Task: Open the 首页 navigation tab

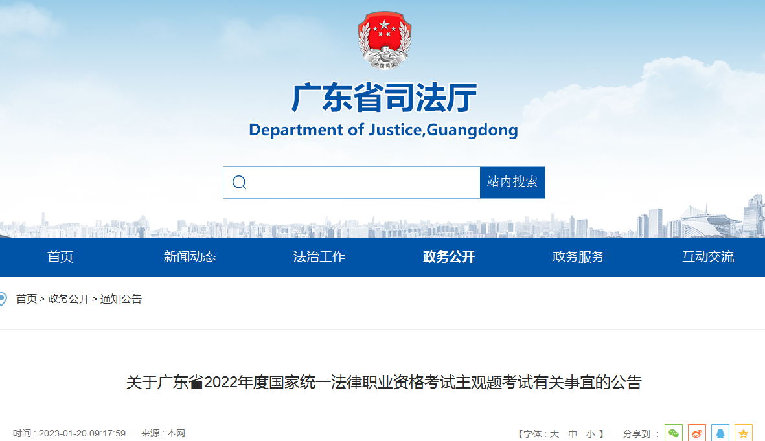Action: (60, 256)
